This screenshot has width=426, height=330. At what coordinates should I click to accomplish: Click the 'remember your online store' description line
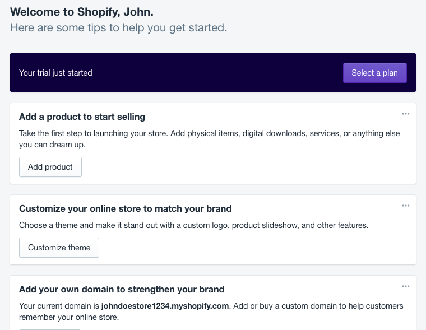69,317
